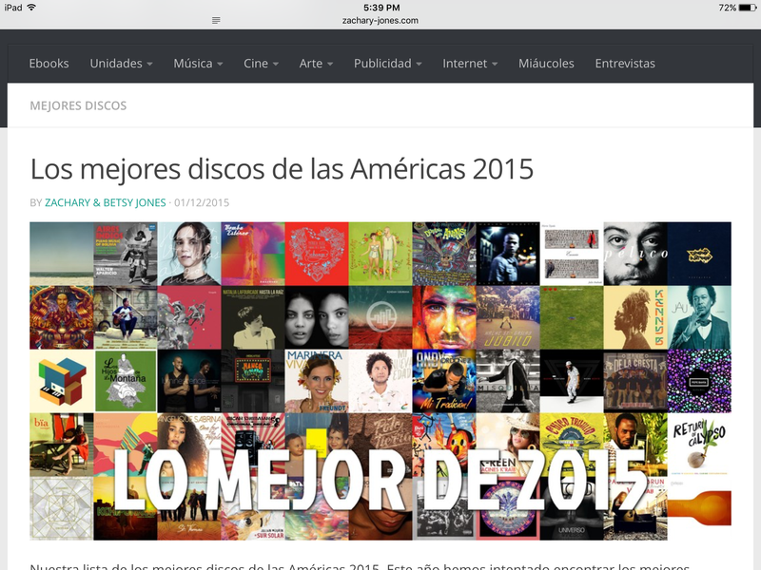Open the Entrevistas menu item

pyautogui.click(x=625, y=64)
